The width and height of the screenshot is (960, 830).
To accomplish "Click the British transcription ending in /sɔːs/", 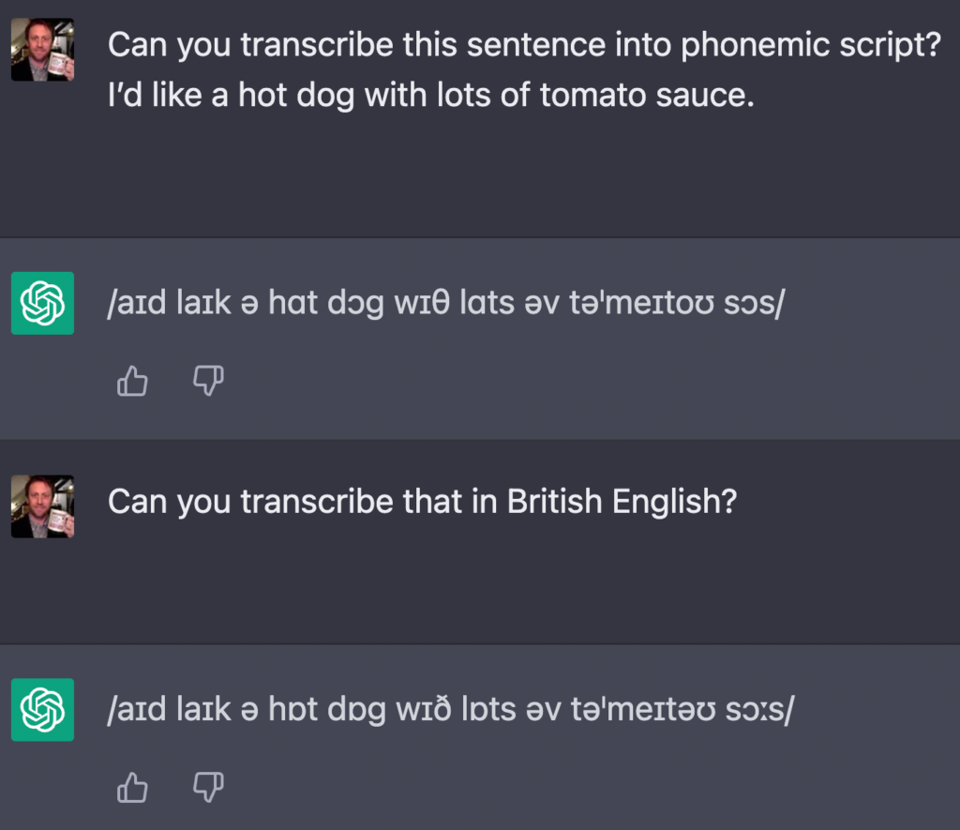I will [450, 710].
